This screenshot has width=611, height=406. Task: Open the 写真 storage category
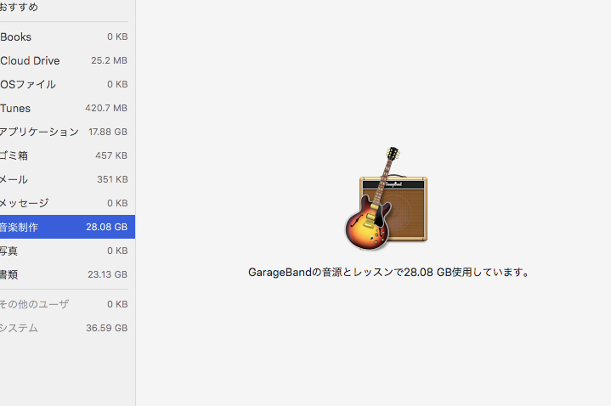(67, 251)
